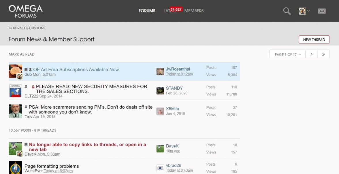Click DLT222's Snoopy avatar thumbnail
This screenshot has height=174, width=339.
pyautogui.click(x=15, y=90)
